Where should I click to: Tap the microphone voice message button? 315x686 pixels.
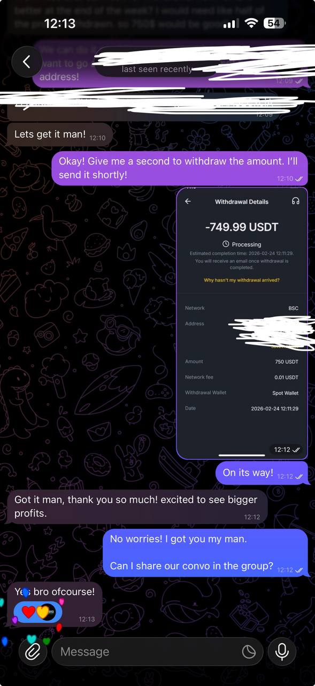[x=282, y=652]
